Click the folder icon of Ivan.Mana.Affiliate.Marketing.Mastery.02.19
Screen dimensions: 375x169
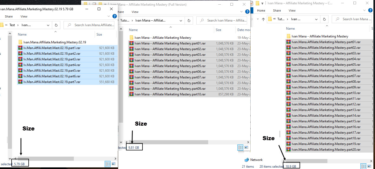(x=20, y=42)
